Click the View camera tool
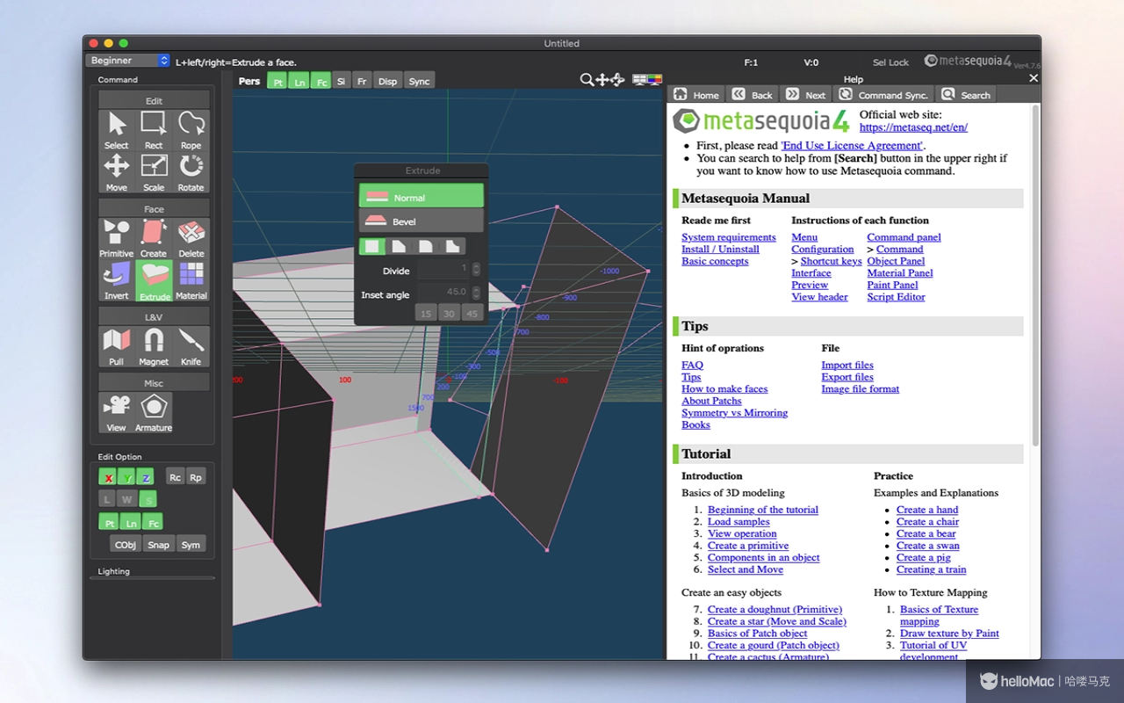Viewport: 1124px width, 703px height. click(117, 413)
